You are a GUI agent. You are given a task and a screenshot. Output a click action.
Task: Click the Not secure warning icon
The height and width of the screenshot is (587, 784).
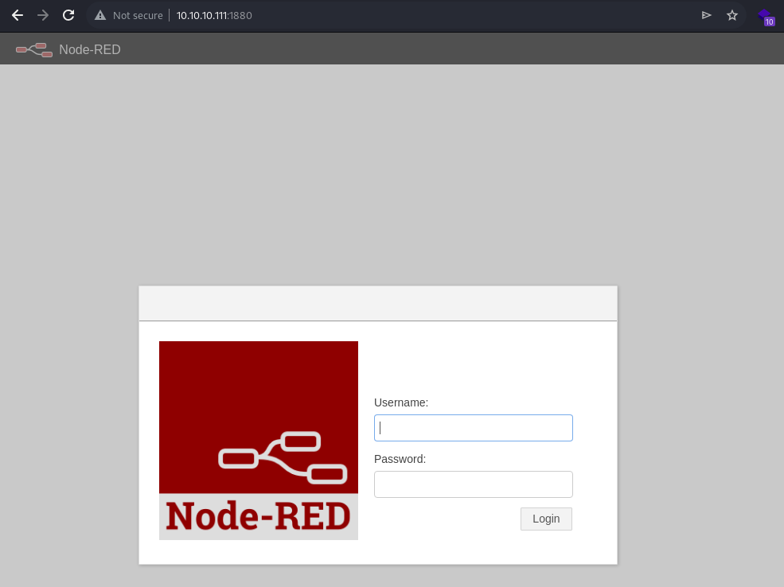[x=100, y=15]
